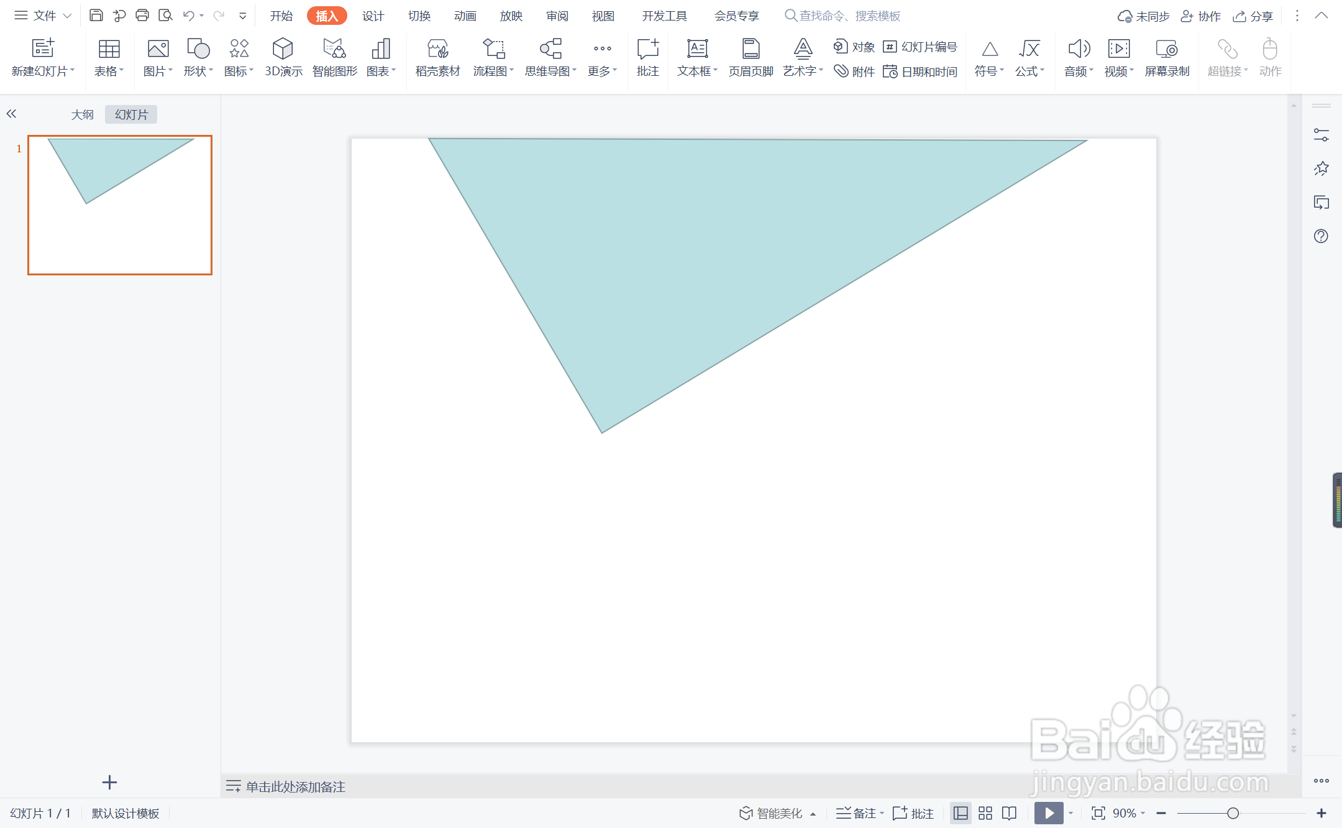Open the 大纲 outline tab

82,114
